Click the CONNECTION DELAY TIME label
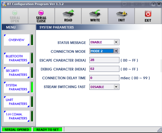This screenshot has width=162, height=133. point(64,78)
